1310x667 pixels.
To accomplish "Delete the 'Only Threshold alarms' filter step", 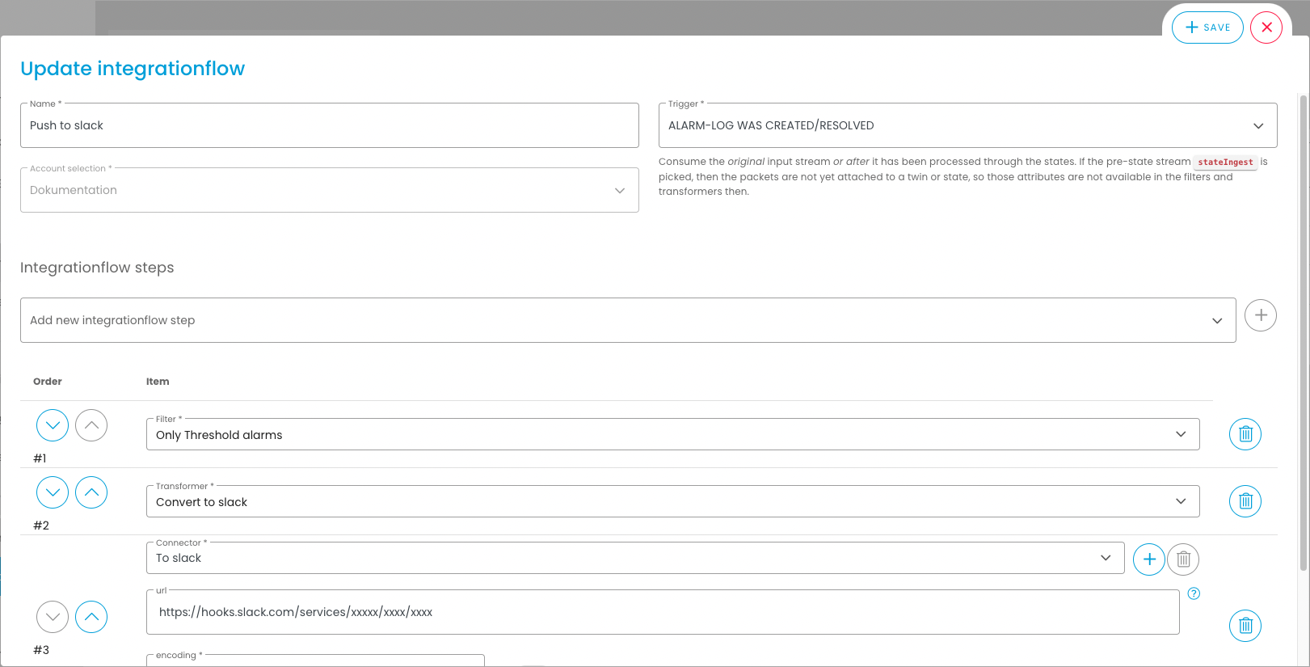I will pyautogui.click(x=1245, y=434).
